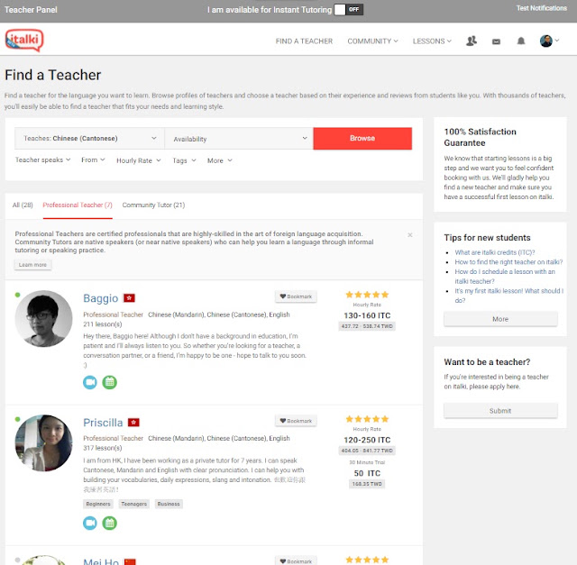Image resolution: width=577 pixels, height=565 pixels.
Task: Open 'How do I schedule a lesson' link
Action: pos(505,277)
